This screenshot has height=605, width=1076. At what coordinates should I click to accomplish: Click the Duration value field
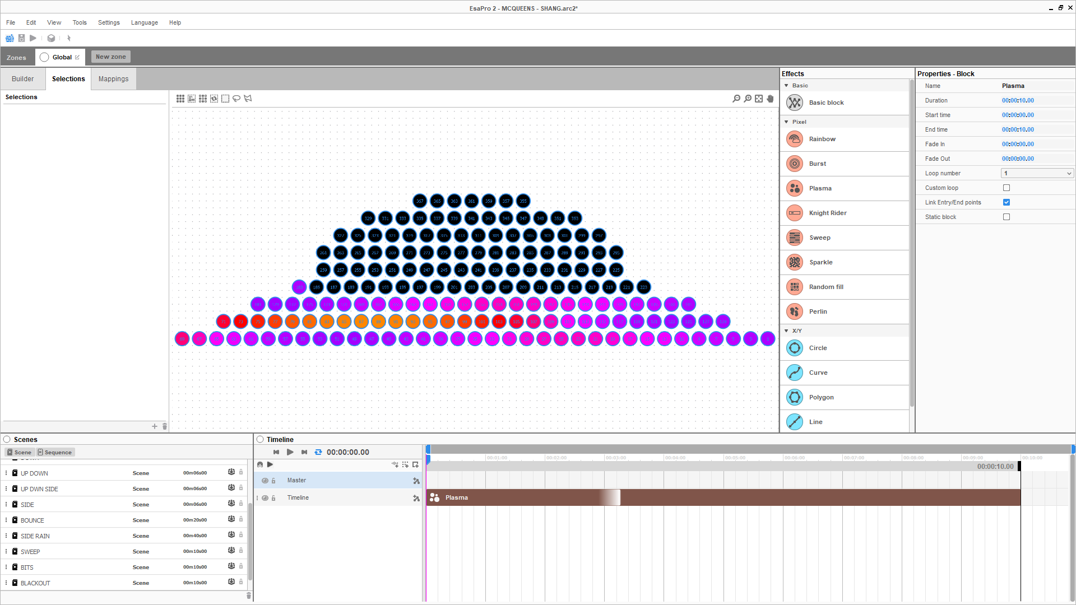click(1018, 101)
